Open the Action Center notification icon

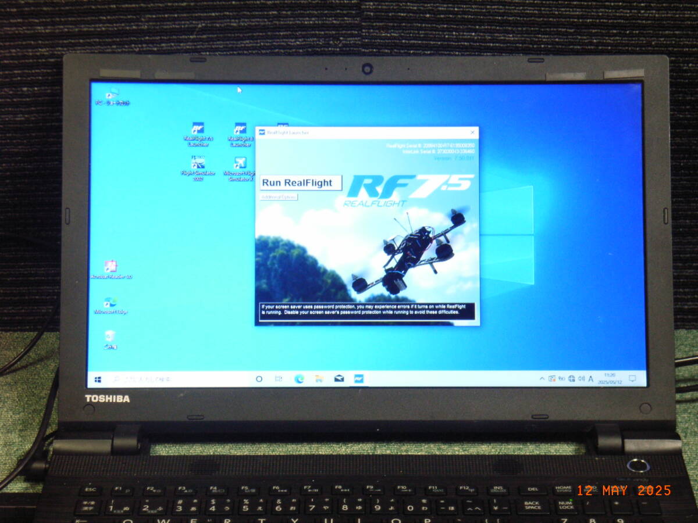click(633, 379)
